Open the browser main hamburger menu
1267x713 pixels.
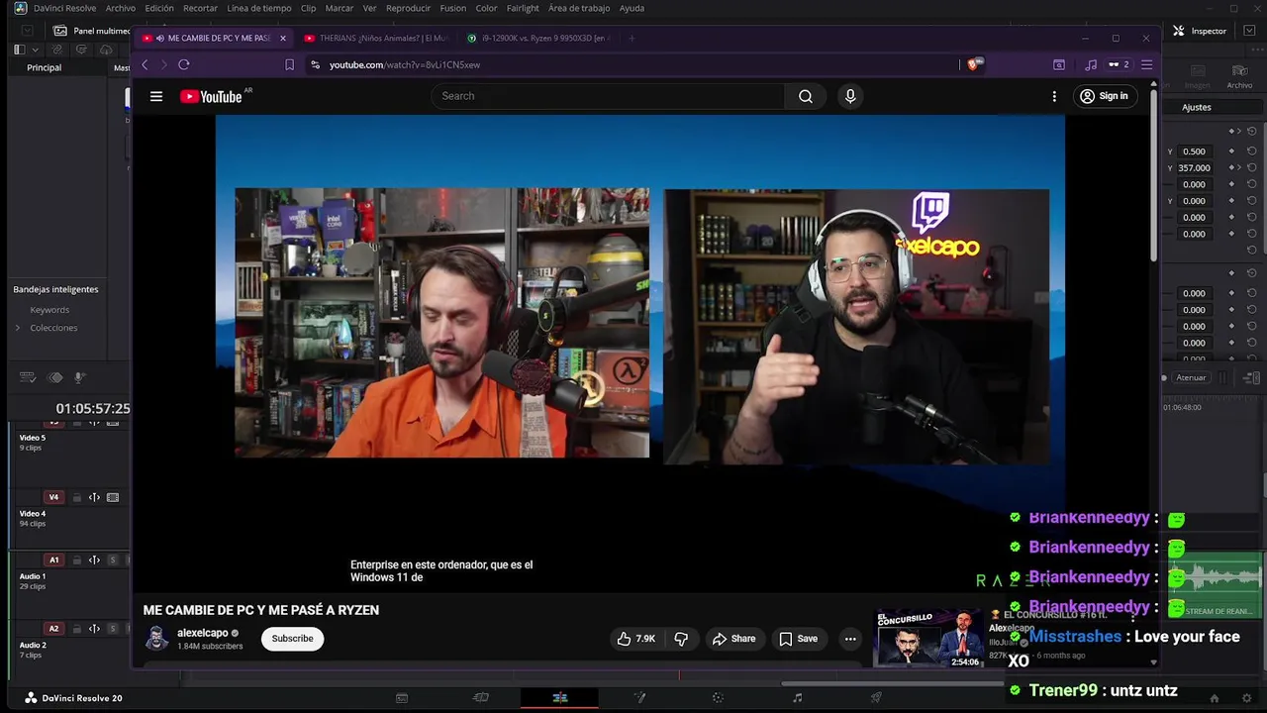(x=1146, y=64)
